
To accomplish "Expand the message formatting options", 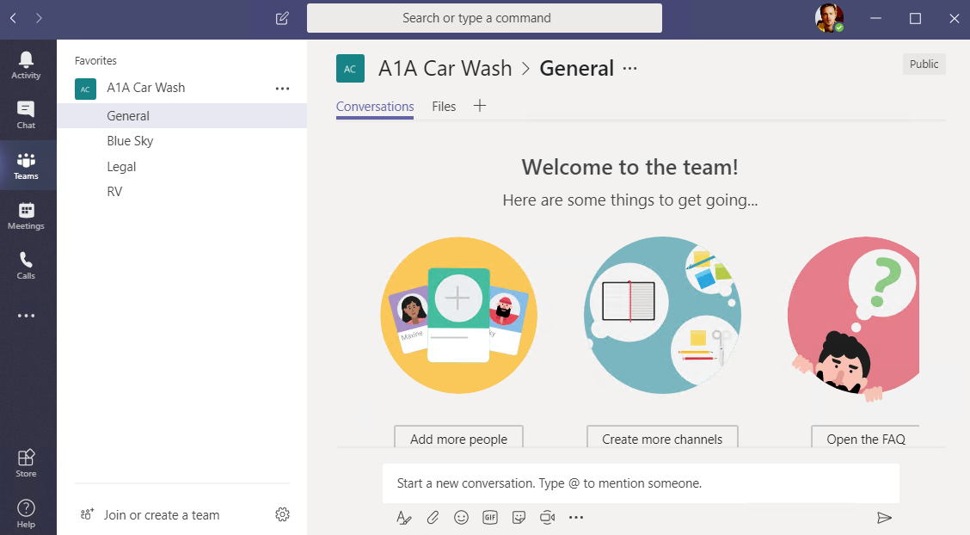I will 404,518.
